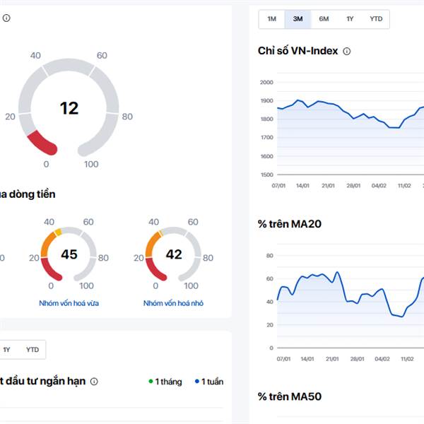Toggle the 1 tháng legend series

[165, 382]
